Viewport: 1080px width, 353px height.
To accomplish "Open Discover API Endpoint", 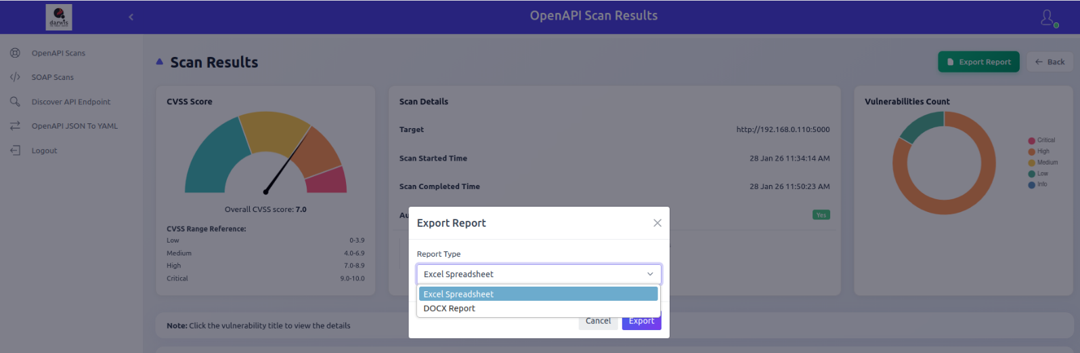I will coord(71,102).
